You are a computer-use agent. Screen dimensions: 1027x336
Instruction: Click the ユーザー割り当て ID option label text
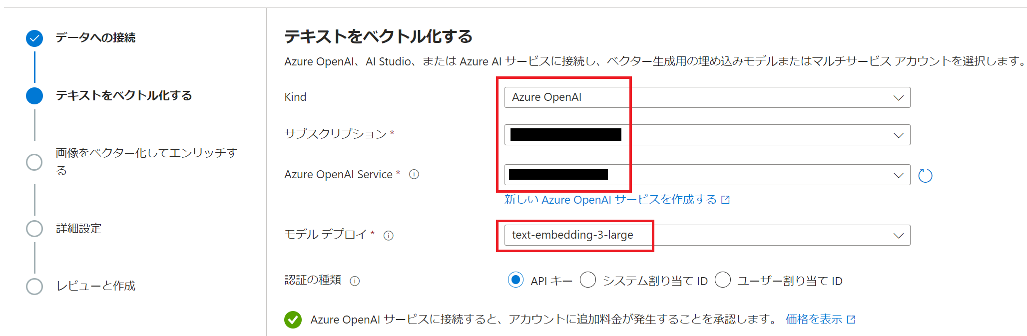(x=790, y=281)
